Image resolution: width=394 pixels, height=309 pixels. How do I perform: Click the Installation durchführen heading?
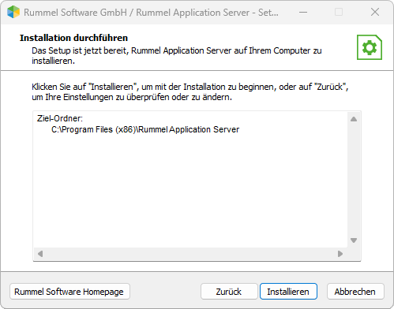73,38
